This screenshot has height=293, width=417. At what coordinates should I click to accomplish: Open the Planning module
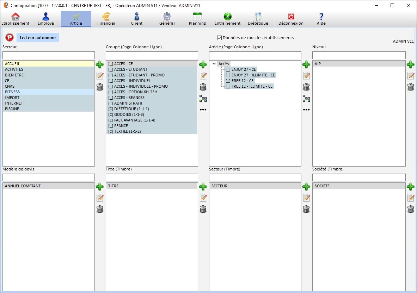[197, 18]
